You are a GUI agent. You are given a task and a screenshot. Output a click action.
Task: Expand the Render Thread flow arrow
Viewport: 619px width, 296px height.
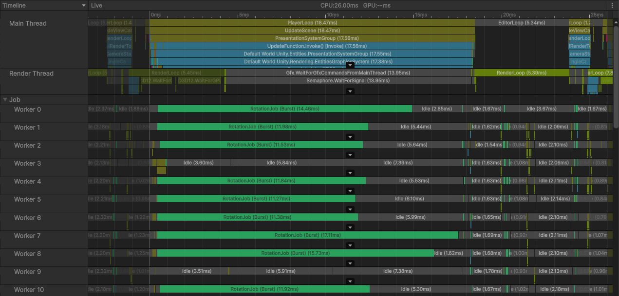[x=350, y=91]
